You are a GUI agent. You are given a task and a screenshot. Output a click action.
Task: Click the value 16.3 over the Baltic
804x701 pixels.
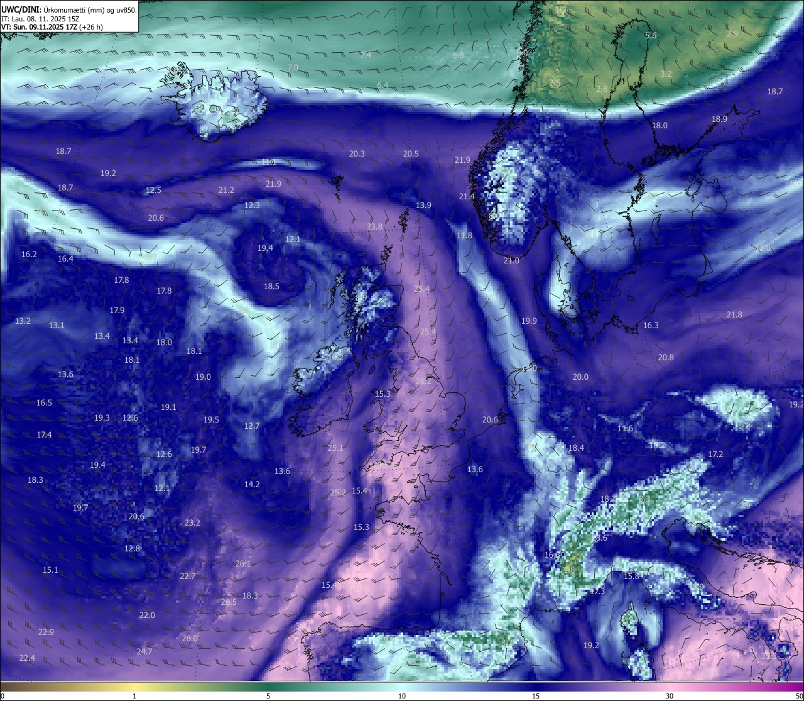[651, 325]
